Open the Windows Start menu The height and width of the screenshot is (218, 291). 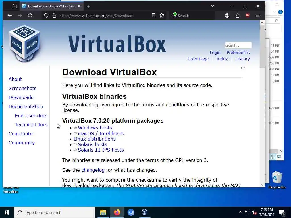(x=7, y=212)
